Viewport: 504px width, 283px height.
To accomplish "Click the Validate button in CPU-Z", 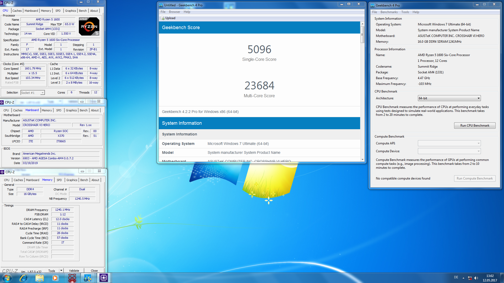I will [74, 271].
